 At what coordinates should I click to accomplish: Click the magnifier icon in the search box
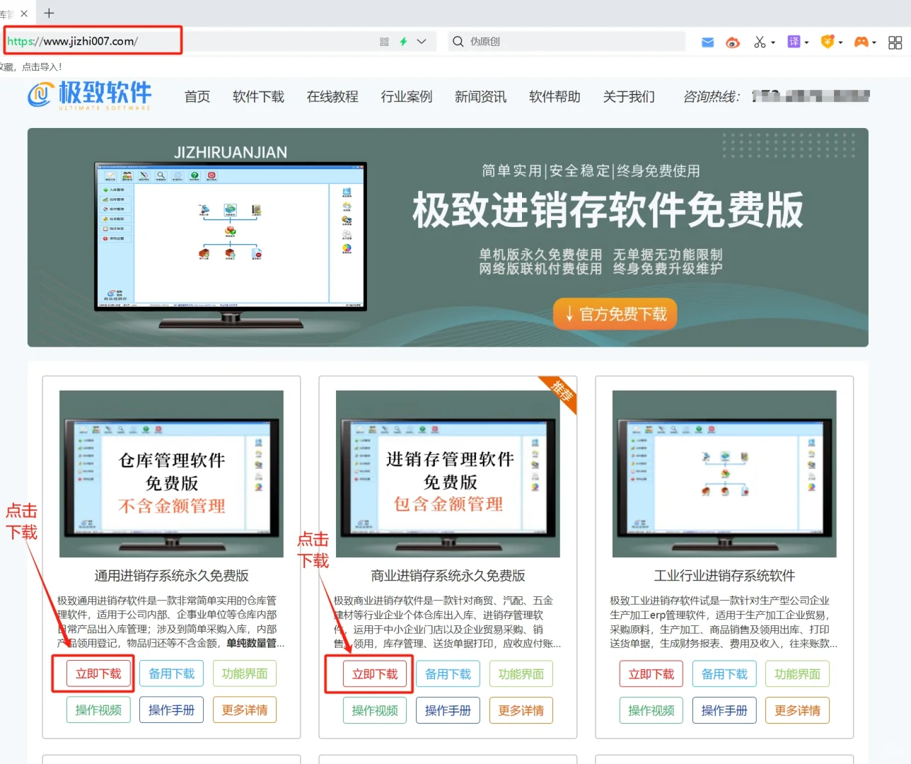tap(458, 42)
